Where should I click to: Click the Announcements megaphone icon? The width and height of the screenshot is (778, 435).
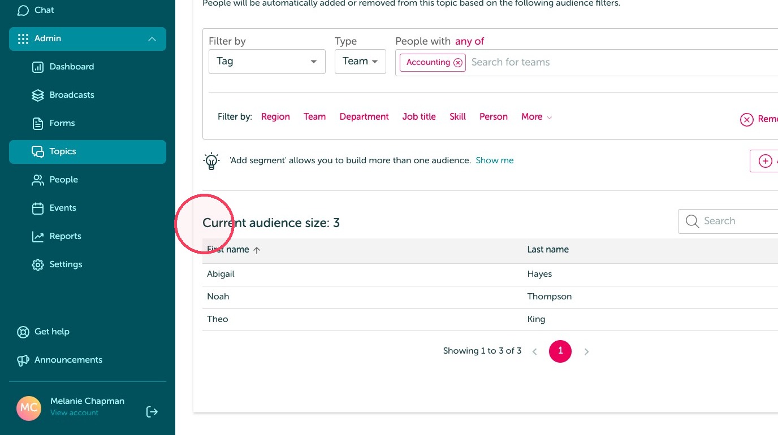[x=23, y=360]
